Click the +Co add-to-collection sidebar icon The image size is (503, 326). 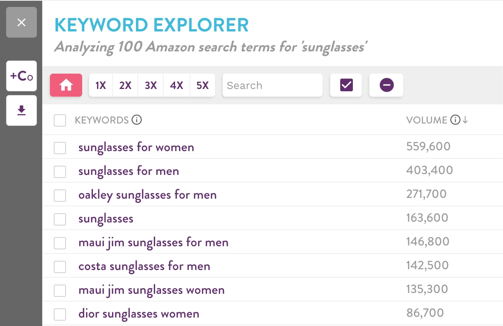[21, 76]
